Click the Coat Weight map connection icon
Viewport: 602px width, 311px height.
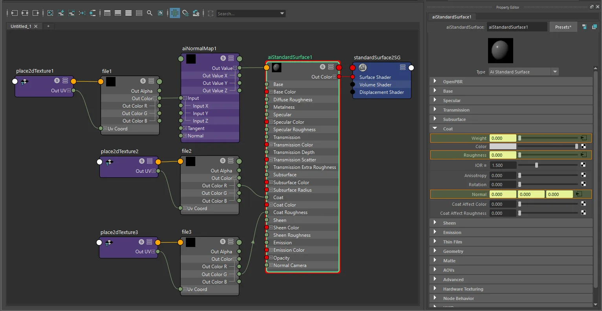(584, 138)
